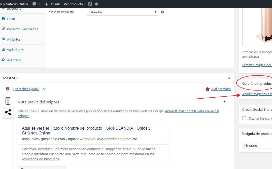Open the Productos vinculados tab
This screenshot has width=272, height=169.
click(23, 29)
